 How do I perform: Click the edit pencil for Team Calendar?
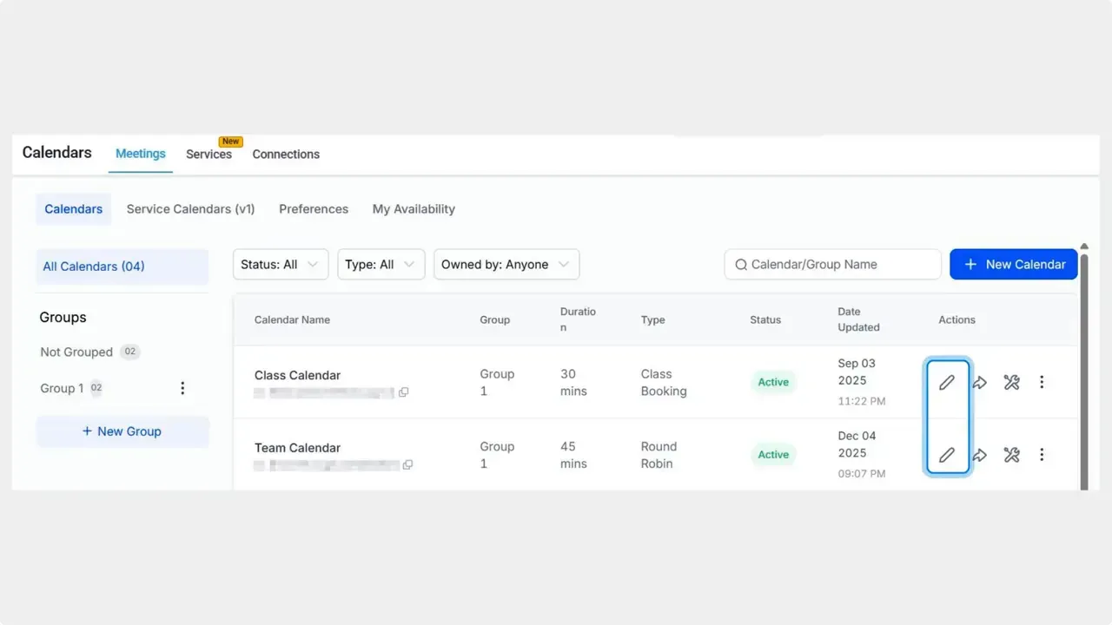(947, 455)
